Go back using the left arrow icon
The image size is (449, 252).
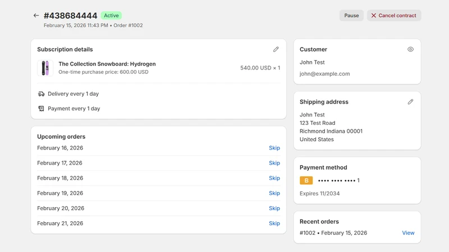point(36,16)
